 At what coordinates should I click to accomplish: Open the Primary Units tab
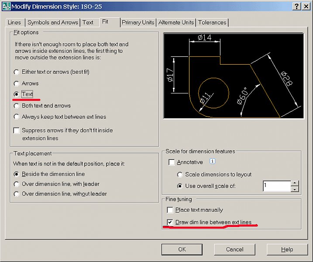(138, 23)
